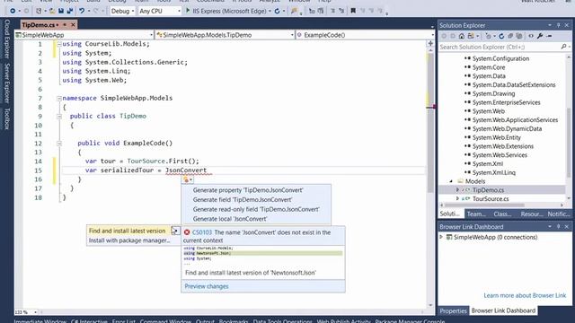The image size is (575, 323).
Task: Click the Navigate Backward toolbar icon
Action: pos(13,11)
